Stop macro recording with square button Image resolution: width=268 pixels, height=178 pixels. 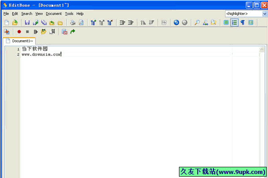point(27,32)
